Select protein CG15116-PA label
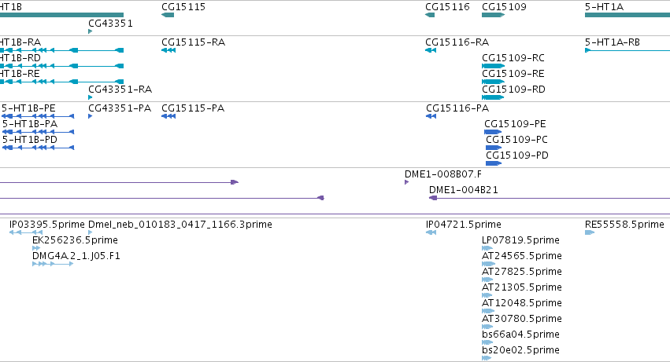The width and height of the screenshot is (670, 362). [x=457, y=108]
